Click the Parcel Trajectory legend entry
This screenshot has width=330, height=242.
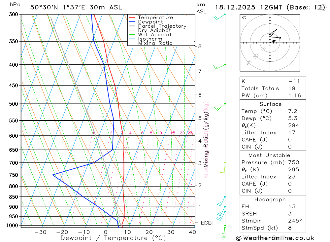pyautogui.click(x=157, y=26)
